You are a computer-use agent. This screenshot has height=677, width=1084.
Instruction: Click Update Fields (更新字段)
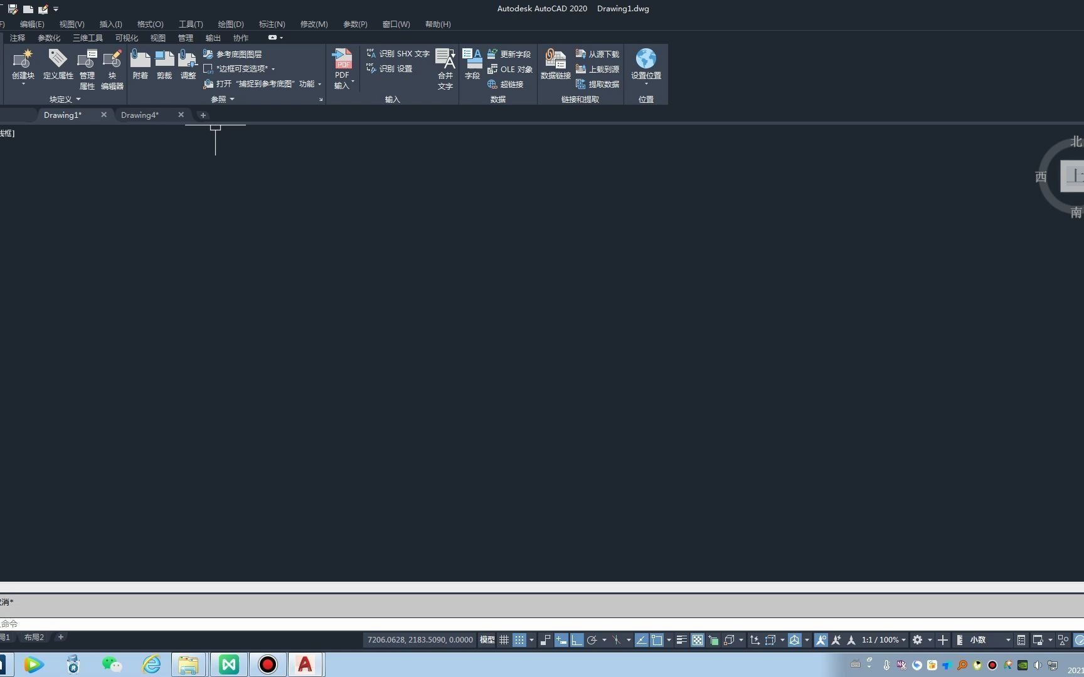pos(509,55)
